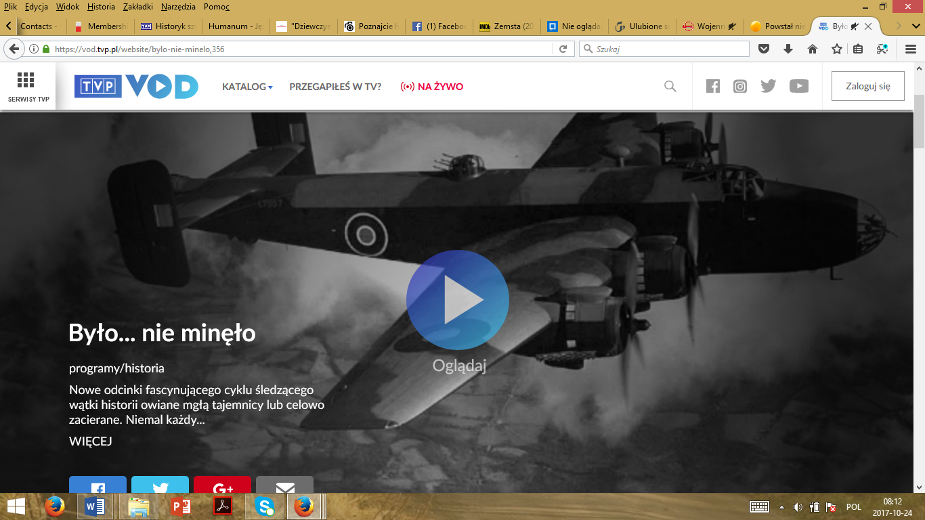Open Przegapiłeś w TV? link
This screenshot has height=520, width=925.
(x=335, y=87)
